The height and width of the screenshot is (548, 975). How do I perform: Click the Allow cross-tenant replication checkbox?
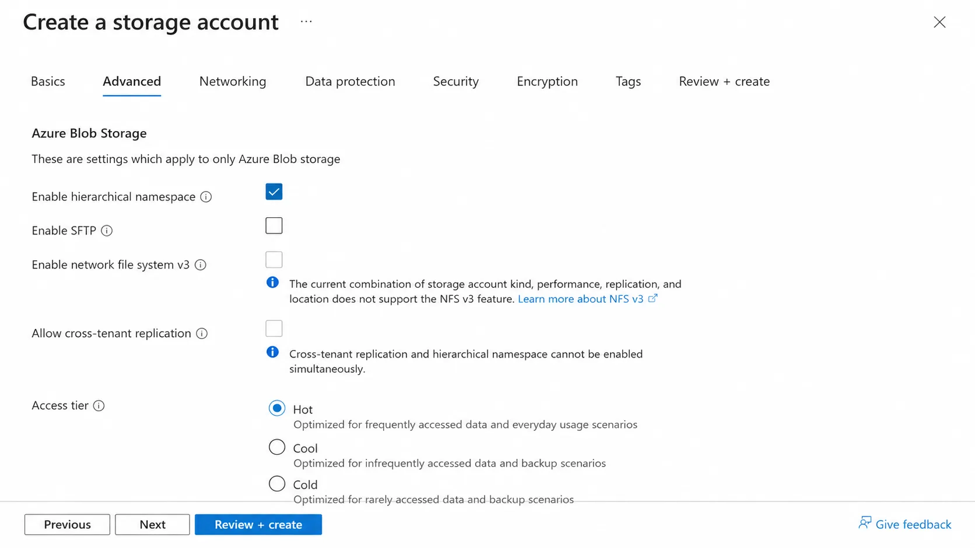pyautogui.click(x=274, y=328)
